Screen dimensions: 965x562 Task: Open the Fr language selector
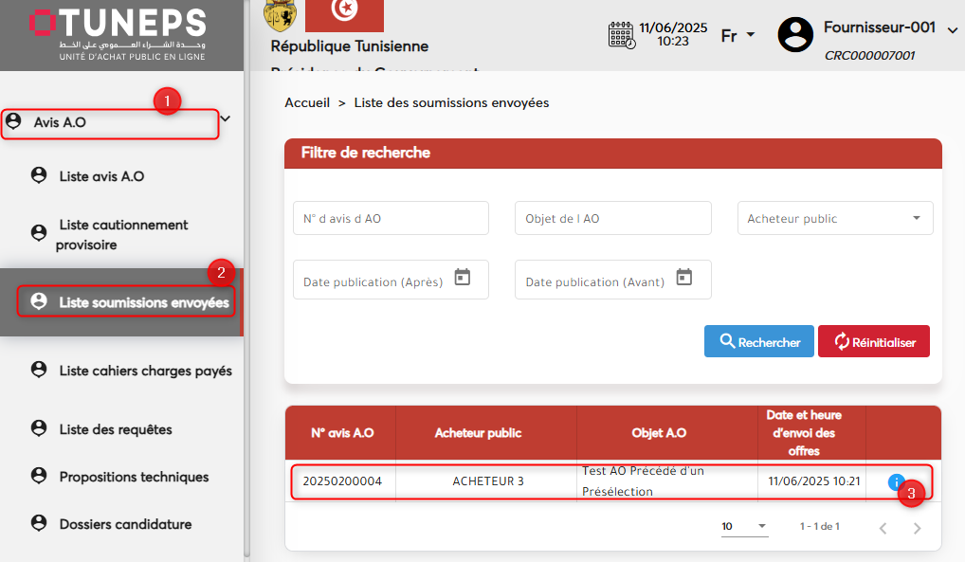[x=737, y=35]
